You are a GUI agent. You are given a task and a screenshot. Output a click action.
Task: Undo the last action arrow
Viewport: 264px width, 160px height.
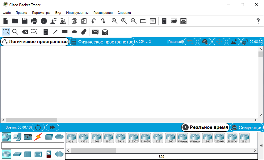94,21
